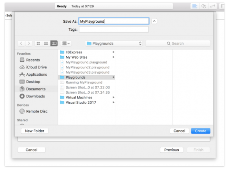Screen dimensions: 227x171
Task: Select Downloads in sidebar
Action: 32,96
